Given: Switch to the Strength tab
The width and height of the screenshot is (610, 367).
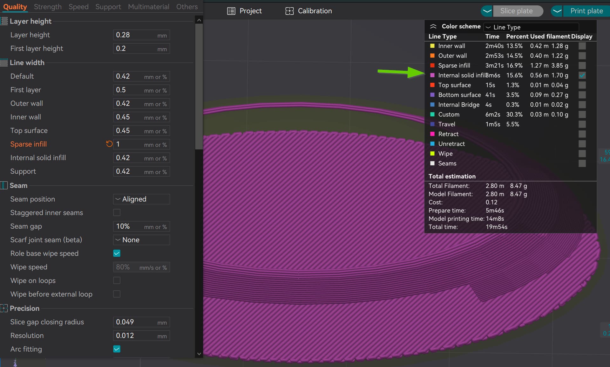Looking at the screenshot, I should tap(48, 7).
